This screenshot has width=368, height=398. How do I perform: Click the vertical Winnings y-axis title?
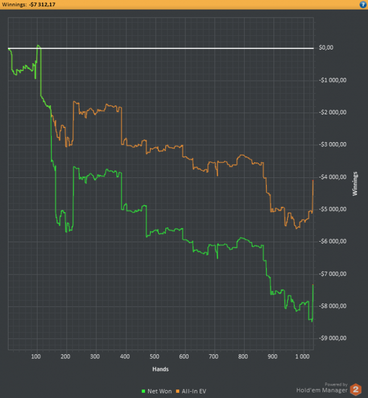355,183
